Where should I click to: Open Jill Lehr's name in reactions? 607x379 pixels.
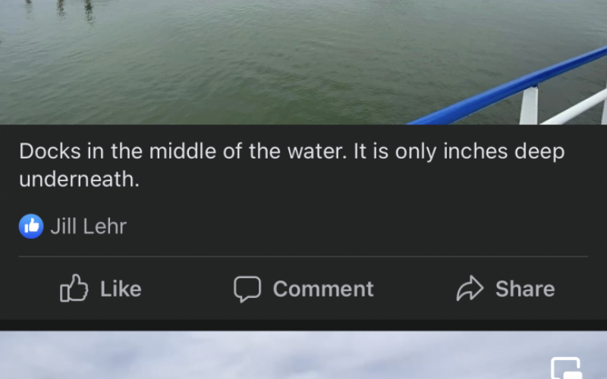pyautogui.click(x=88, y=226)
